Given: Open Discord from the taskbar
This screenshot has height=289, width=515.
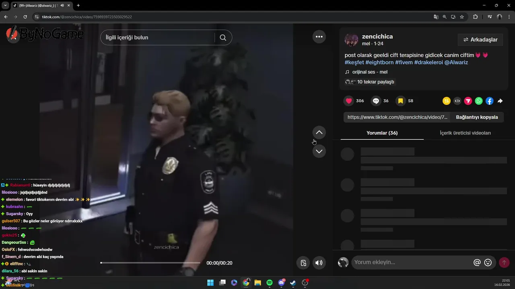Looking at the screenshot, I should 281,283.
